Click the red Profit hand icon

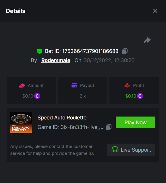click(127, 85)
